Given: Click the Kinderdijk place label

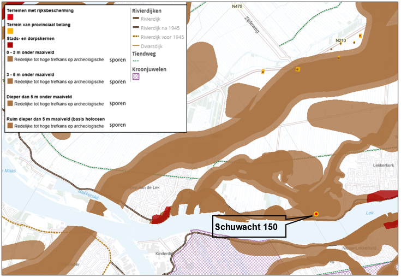Looking at the screenshot, I should [164, 254].
